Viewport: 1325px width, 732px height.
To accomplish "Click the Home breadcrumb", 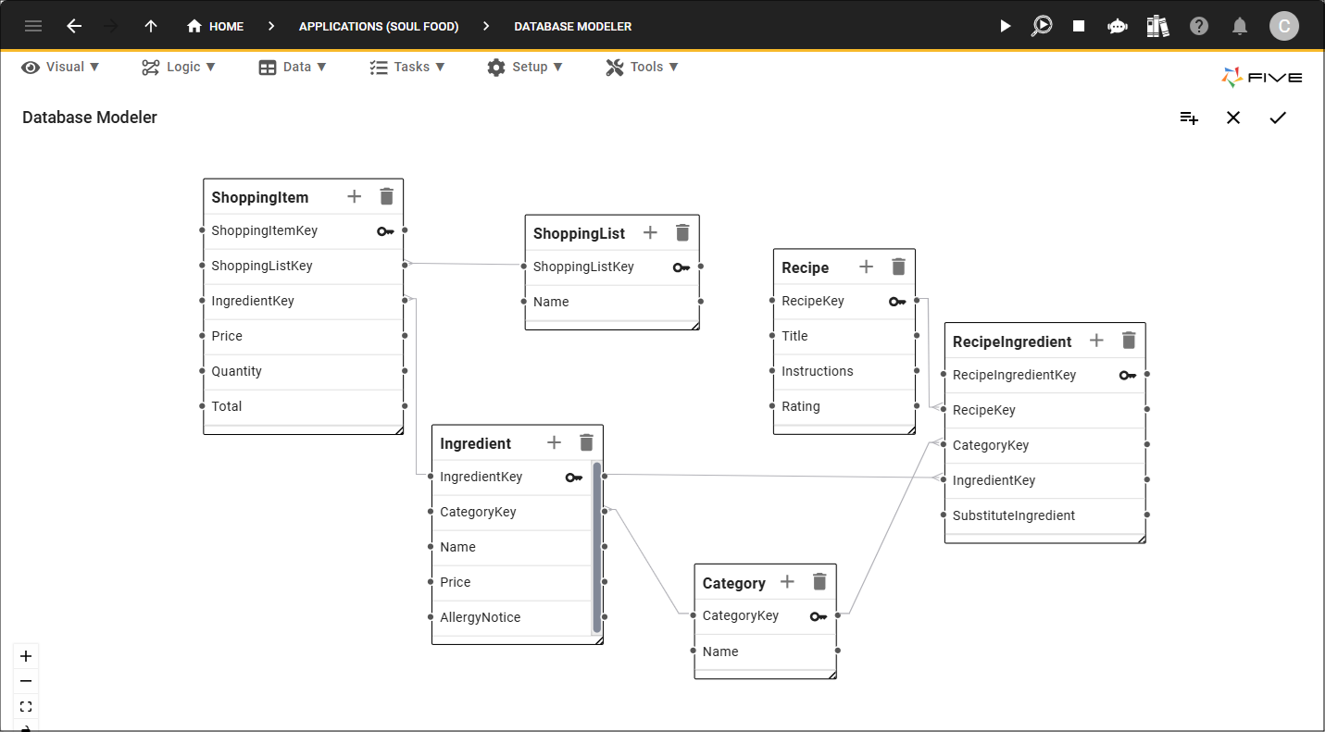I will tap(216, 26).
